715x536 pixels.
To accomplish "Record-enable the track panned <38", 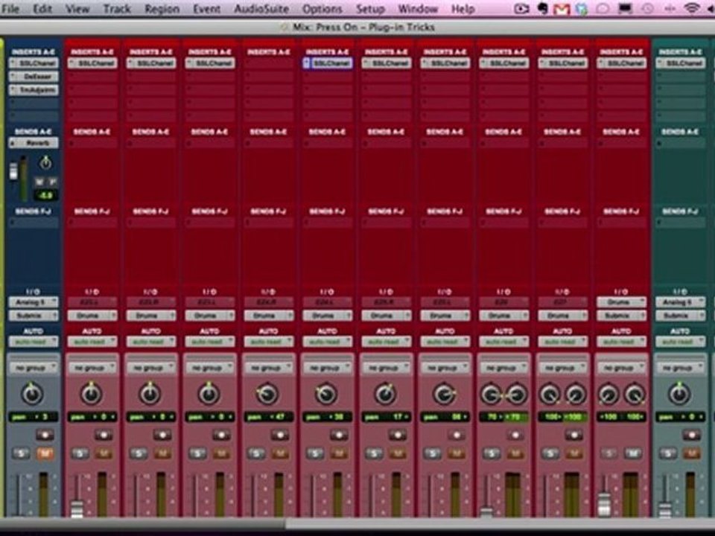I will pyautogui.click(x=339, y=435).
